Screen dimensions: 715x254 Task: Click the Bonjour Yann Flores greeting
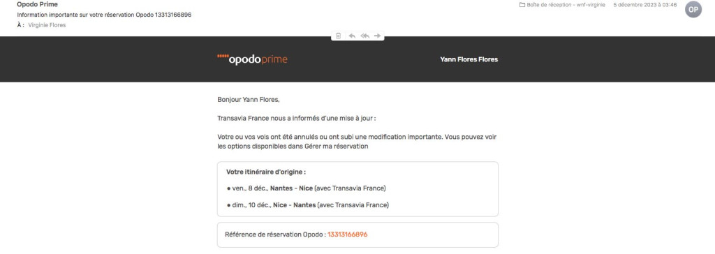click(x=249, y=99)
